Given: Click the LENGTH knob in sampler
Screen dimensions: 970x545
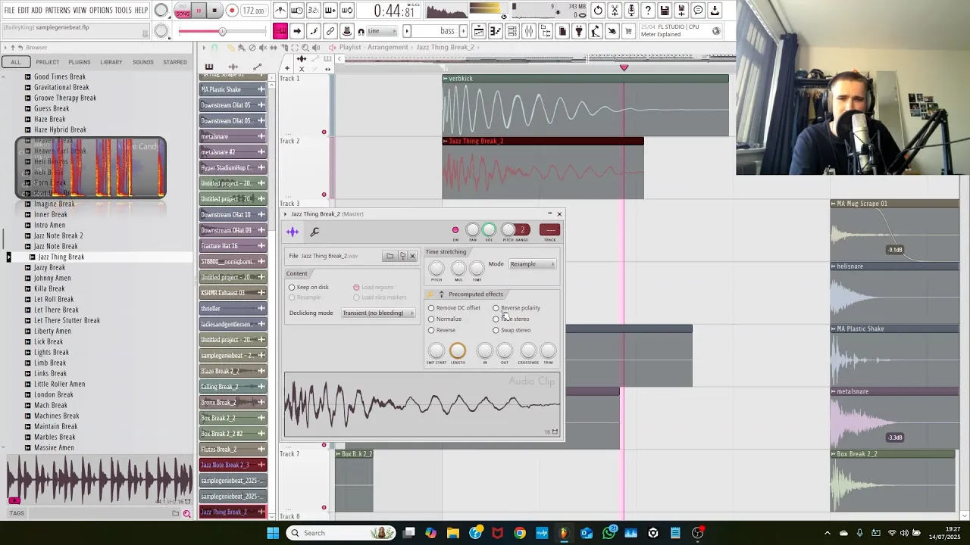Looking at the screenshot, I should pyautogui.click(x=457, y=350).
